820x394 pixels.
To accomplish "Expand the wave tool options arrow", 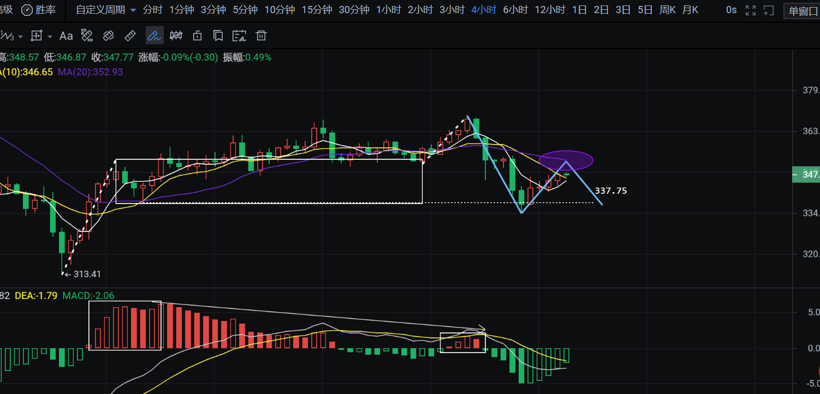I will (x=21, y=37).
